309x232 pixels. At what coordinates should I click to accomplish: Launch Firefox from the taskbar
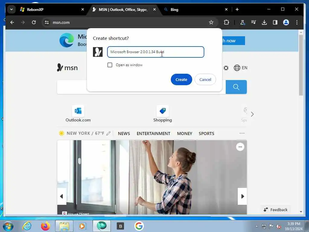click(45, 226)
